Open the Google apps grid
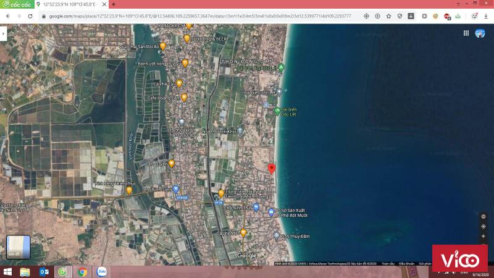The height and width of the screenshot is (278, 494). [466, 33]
